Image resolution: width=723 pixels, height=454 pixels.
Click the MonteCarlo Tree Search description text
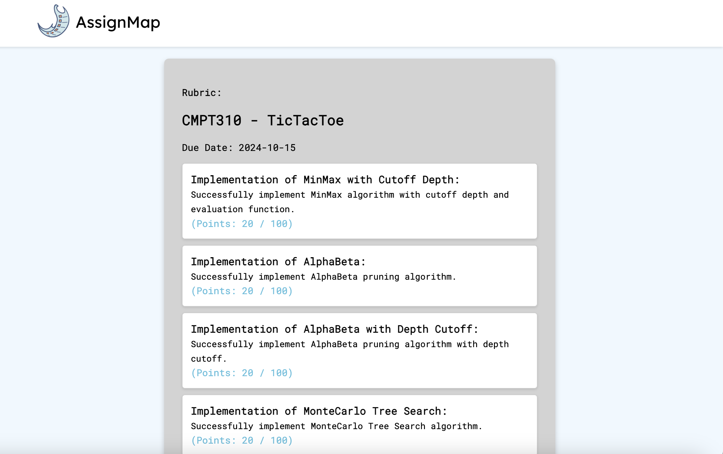point(336,426)
